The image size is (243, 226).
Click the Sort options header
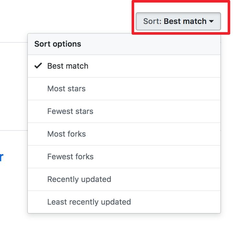[58, 44]
